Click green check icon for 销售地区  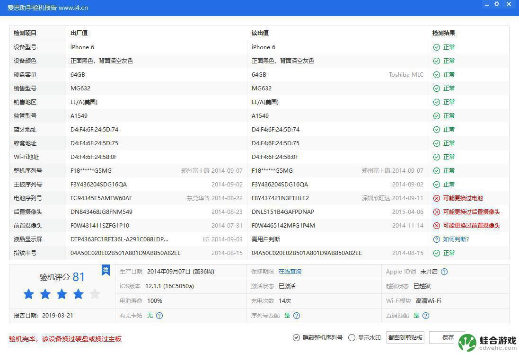437,102
